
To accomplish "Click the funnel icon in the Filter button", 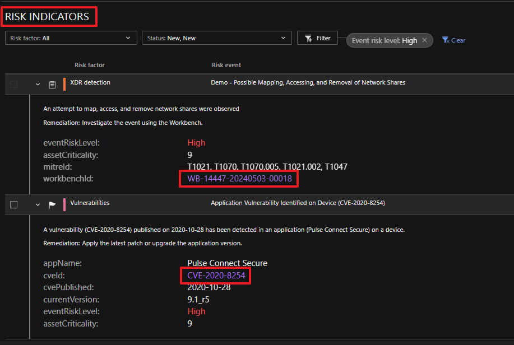I will [x=308, y=38].
